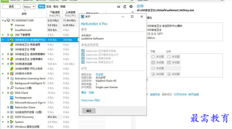The width and height of the screenshot is (232, 129).
Task: Click the NetLimiter Client app icon
Action: [x=12, y=107]
